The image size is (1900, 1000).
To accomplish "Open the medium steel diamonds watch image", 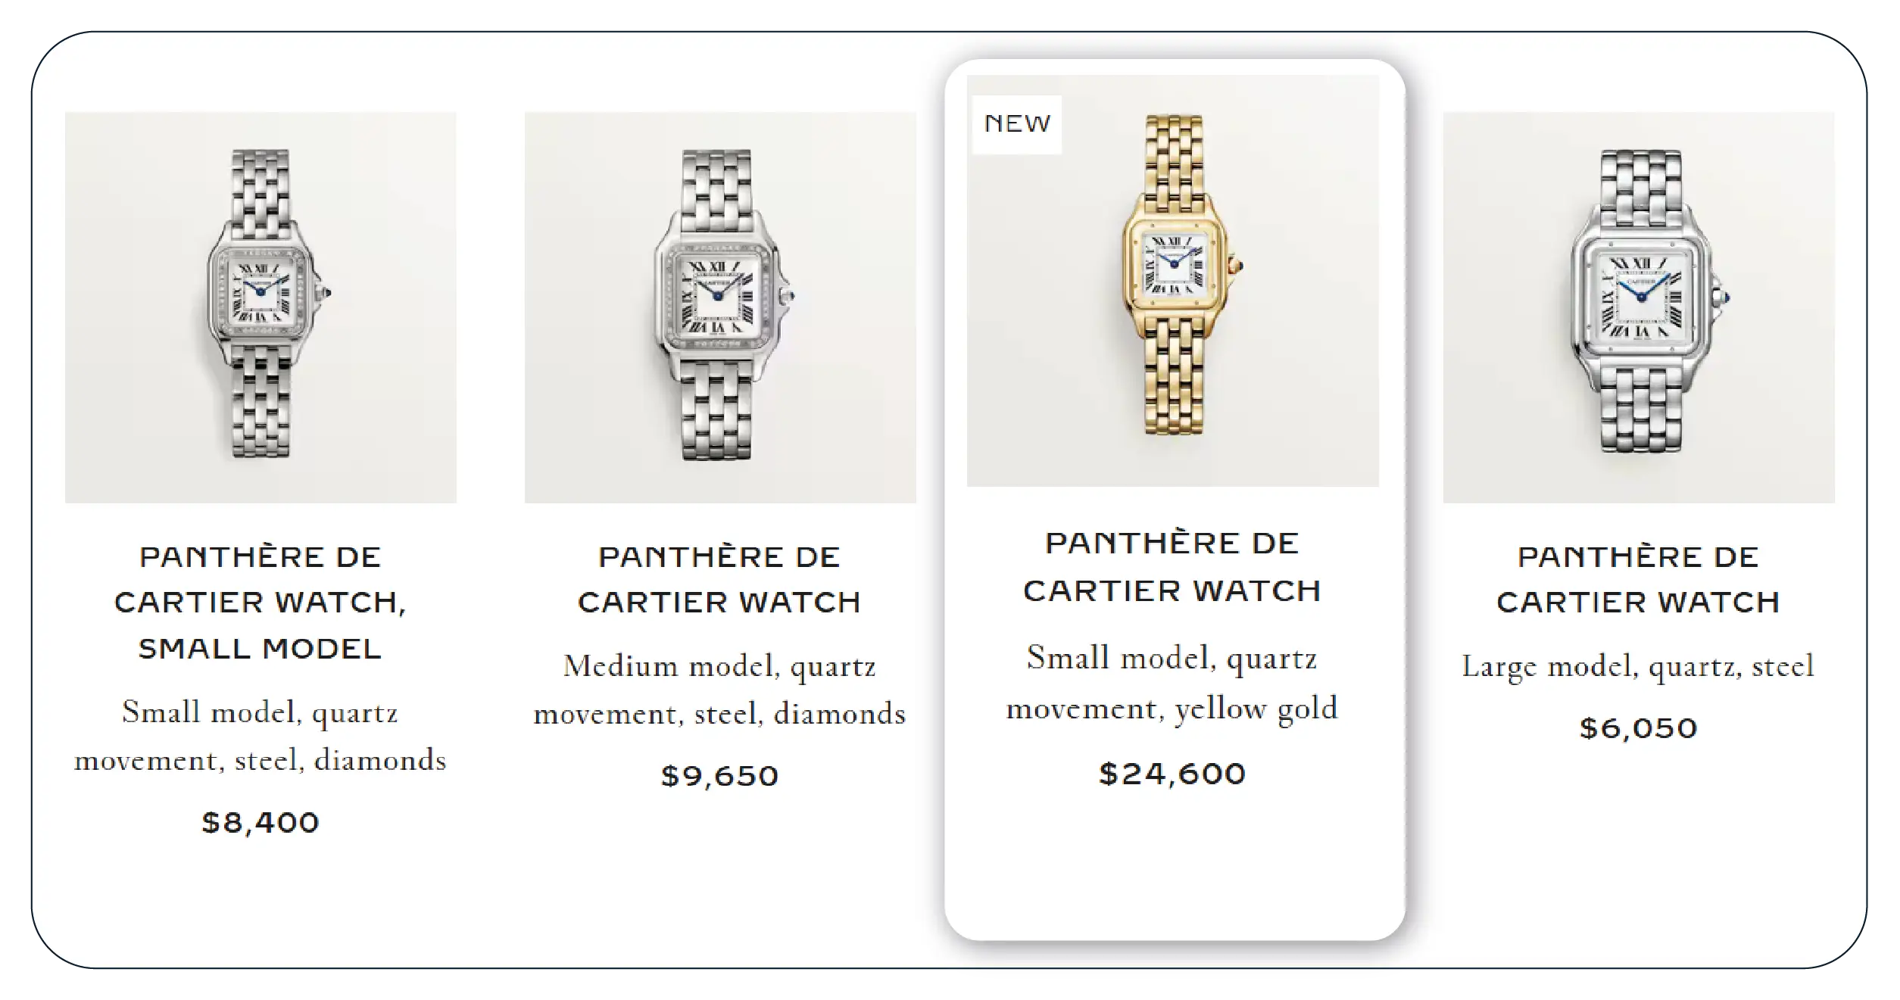I will (x=720, y=307).
